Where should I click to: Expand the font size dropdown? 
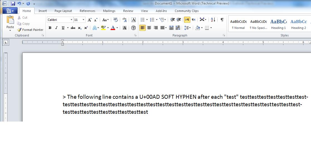[83, 20]
